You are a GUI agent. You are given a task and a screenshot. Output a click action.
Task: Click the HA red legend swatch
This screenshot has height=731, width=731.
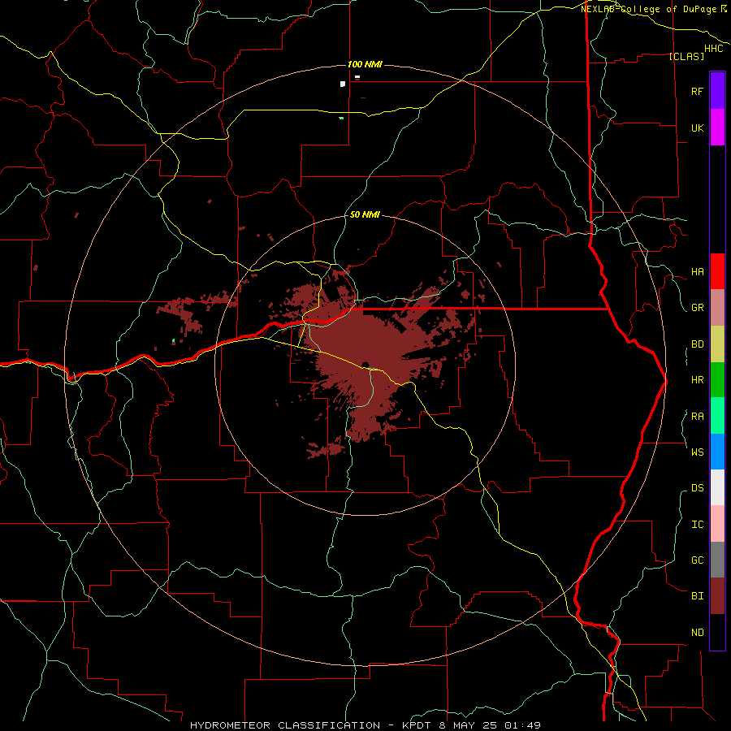click(x=717, y=271)
